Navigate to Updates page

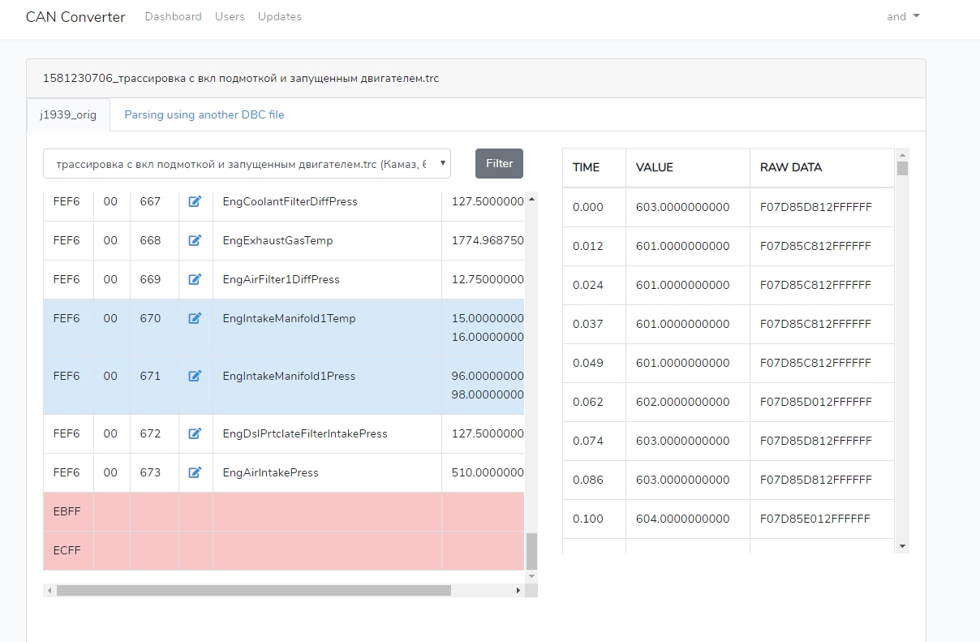tap(279, 16)
